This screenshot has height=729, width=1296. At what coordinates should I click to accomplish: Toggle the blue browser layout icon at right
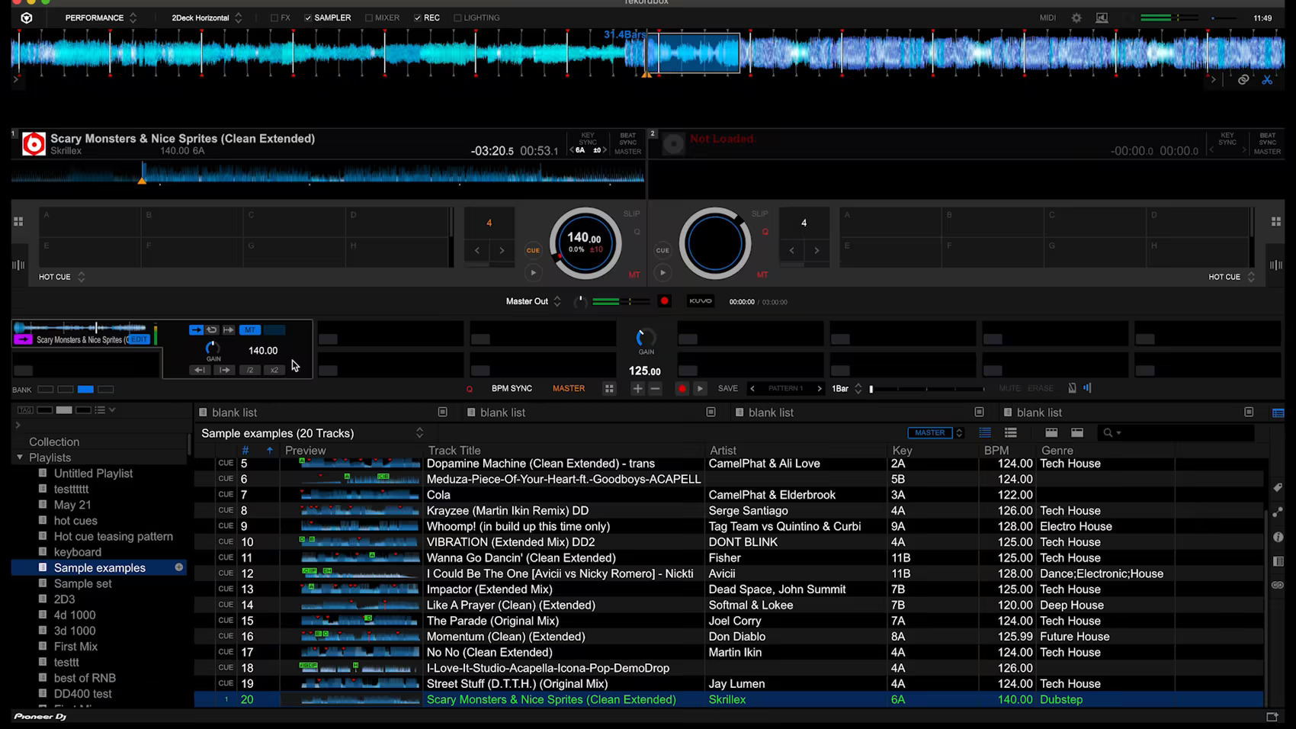1278,413
